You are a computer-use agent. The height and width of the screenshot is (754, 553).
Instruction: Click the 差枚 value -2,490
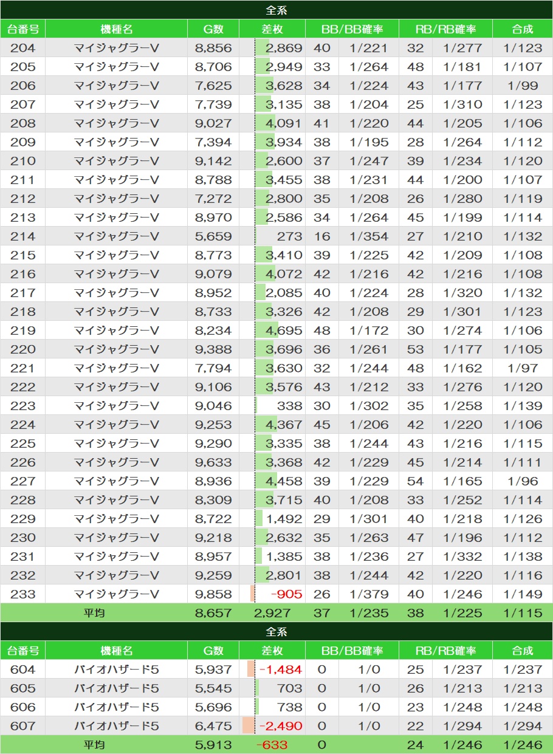[x=280, y=726]
